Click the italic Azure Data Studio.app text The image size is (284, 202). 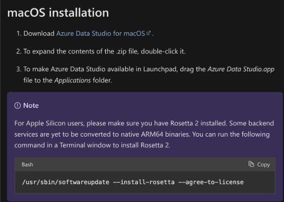[x=241, y=69]
